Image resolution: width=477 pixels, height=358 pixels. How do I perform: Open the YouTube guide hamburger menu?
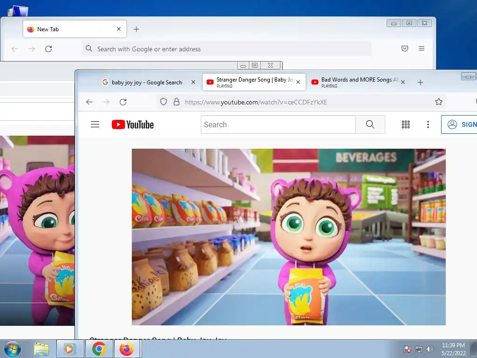[95, 124]
